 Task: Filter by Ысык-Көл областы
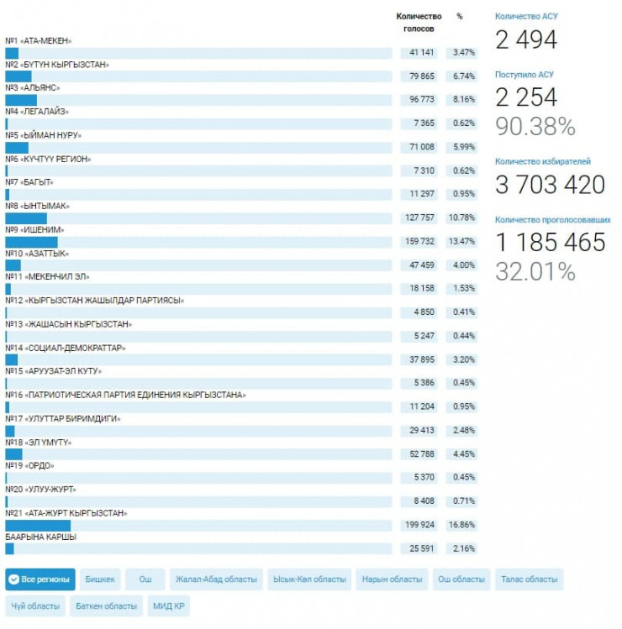tap(310, 579)
